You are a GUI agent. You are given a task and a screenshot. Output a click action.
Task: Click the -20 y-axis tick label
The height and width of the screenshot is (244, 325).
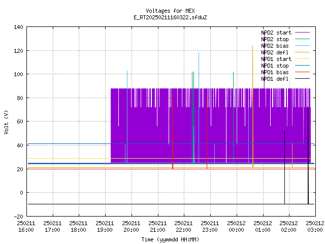click(18, 217)
